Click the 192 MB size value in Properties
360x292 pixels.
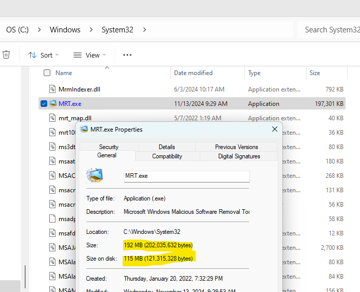158,245
